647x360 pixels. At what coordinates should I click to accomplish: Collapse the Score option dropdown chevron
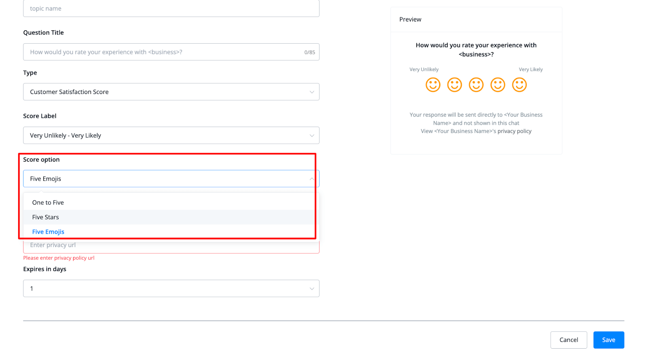click(x=312, y=179)
